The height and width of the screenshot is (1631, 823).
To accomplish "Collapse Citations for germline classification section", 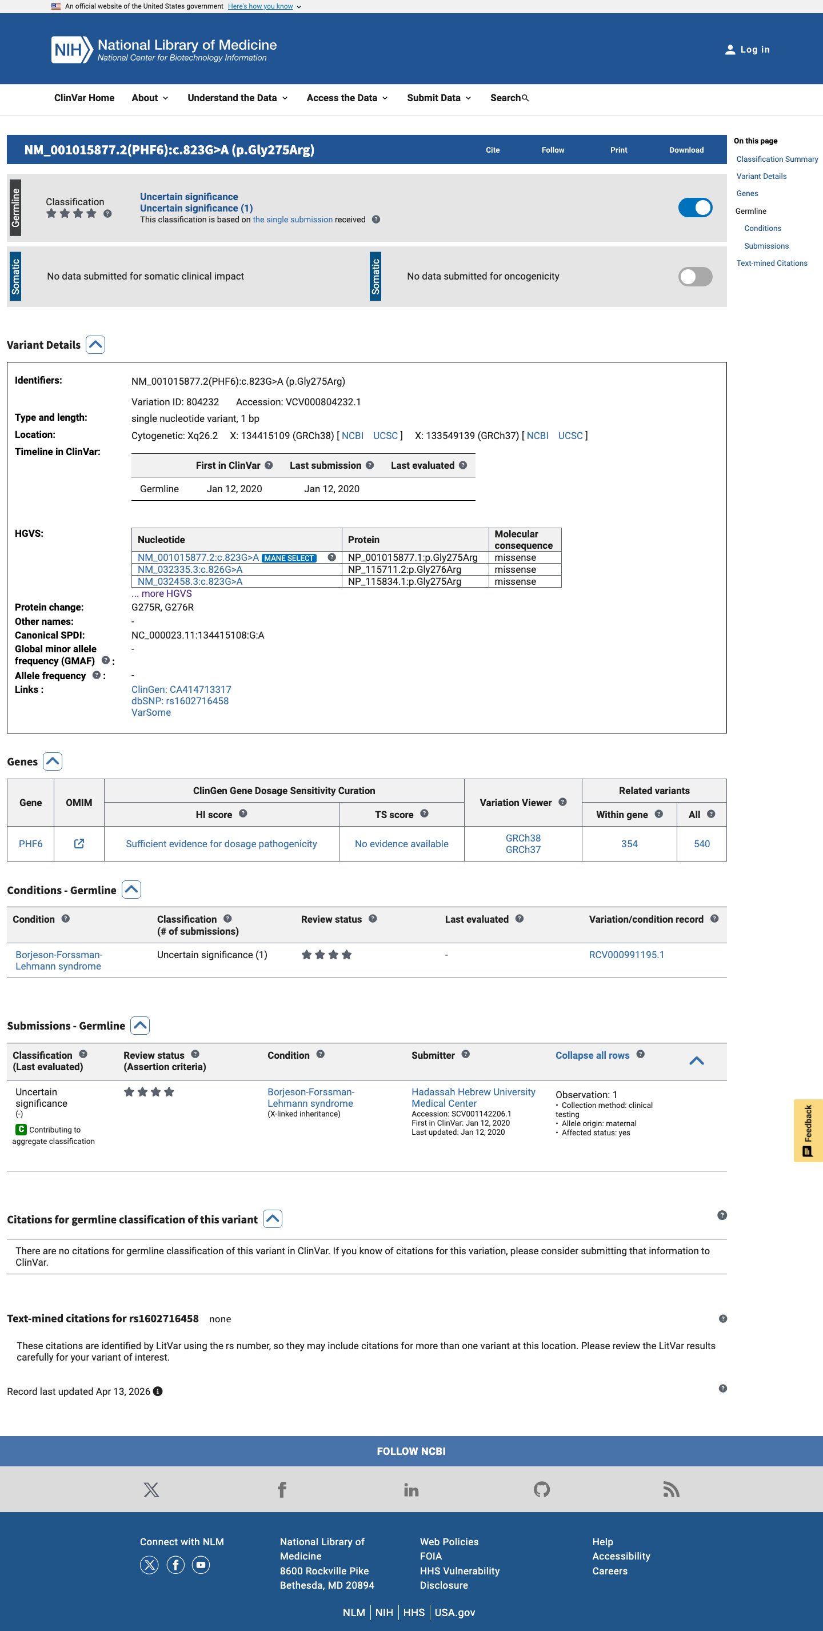I will tap(272, 1219).
